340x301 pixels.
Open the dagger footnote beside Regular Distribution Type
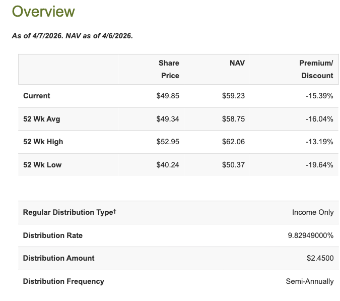point(114,211)
